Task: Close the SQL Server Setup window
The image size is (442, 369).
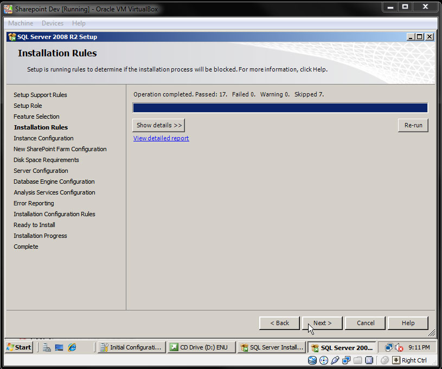Action: [430, 37]
